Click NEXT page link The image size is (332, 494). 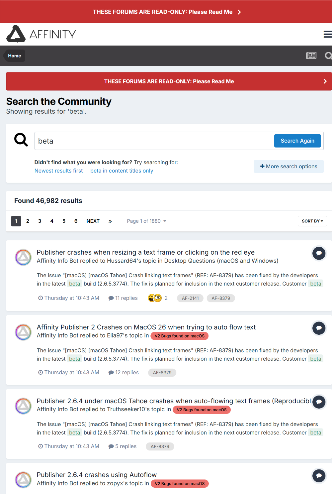pyautogui.click(x=93, y=221)
